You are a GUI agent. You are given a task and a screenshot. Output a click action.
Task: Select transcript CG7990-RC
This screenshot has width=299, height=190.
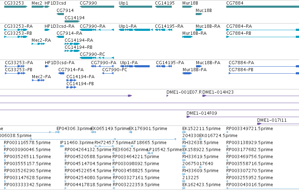(92, 54)
